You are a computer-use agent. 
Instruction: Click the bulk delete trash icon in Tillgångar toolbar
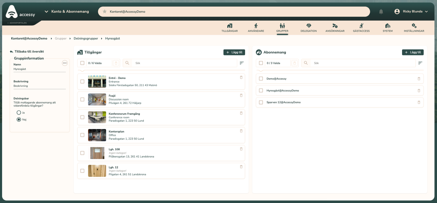(x=116, y=63)
